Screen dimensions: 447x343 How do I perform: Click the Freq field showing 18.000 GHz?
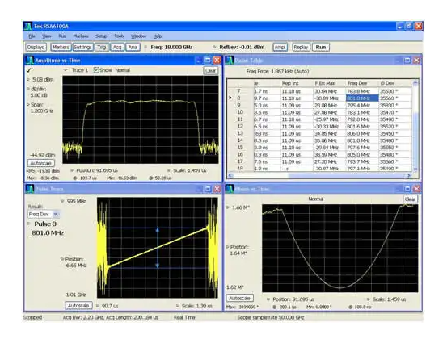pos(171,47)
